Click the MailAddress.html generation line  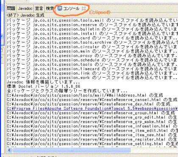(x=85, y=95)
